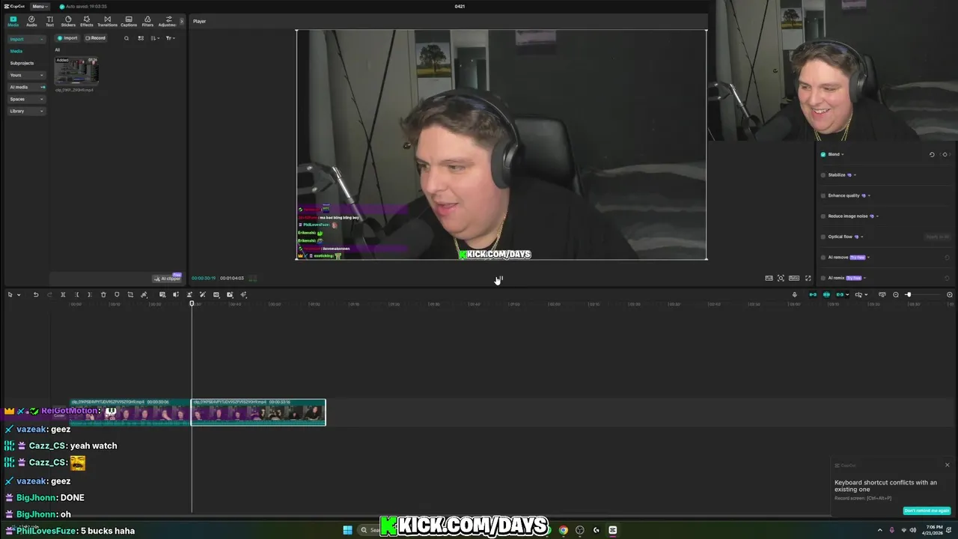Click the timeline playhead marker

click(x=192, y=303)
